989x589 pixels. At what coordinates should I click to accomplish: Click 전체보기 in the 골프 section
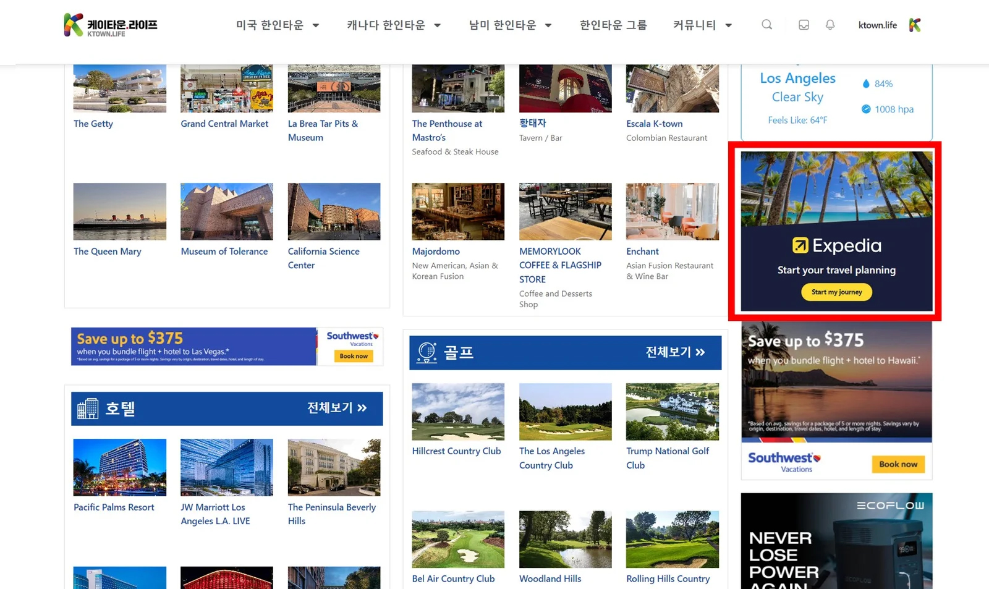pos(675,352)
